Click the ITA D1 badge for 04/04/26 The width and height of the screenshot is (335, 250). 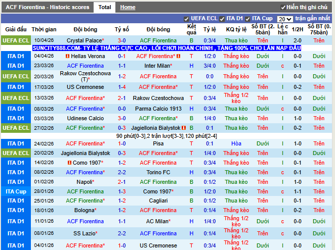(x=16, y=56)
